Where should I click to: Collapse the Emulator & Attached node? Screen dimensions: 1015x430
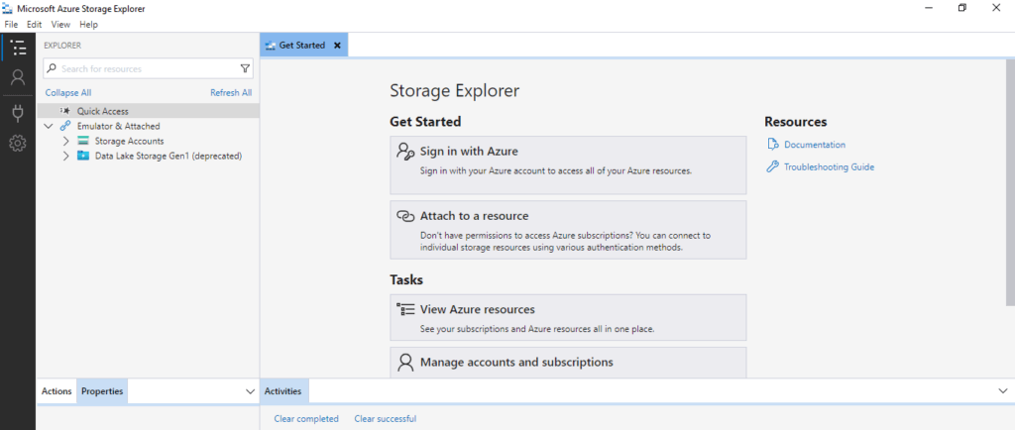(x=49, y=126)
